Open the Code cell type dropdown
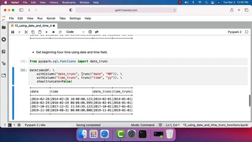The image size is (252, 142). [x=75, y=32]
